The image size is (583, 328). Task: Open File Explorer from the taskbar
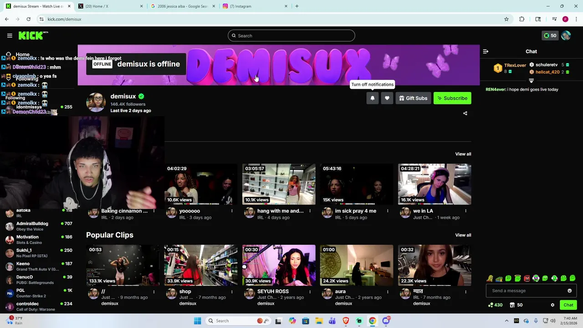(x=319, y=321)
